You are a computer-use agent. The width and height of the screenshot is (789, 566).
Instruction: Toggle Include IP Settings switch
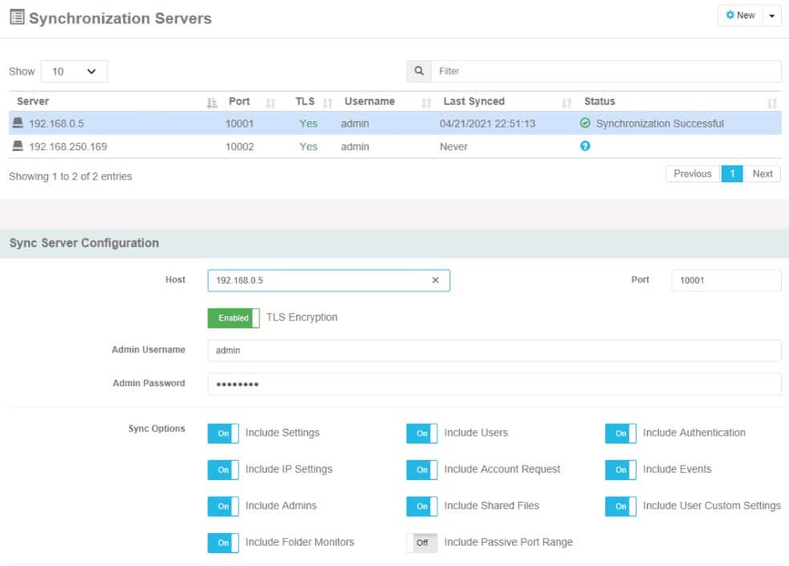coord(223,470)
